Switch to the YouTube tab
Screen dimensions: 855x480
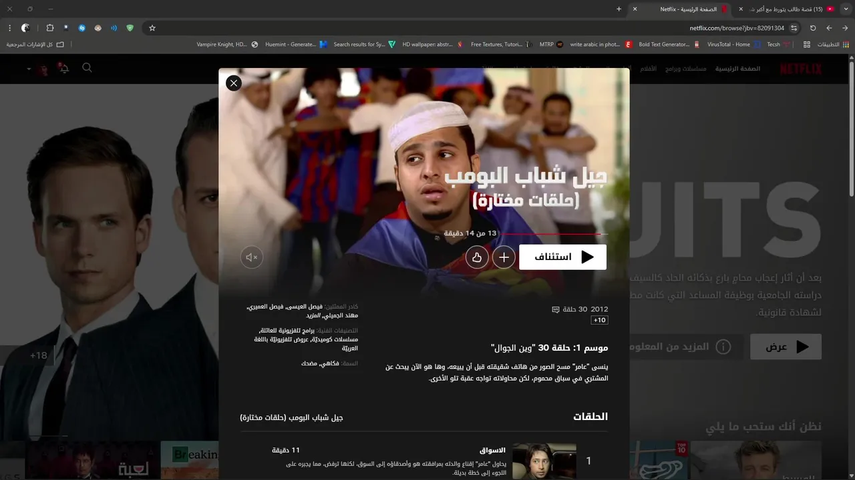coord(790,9)
